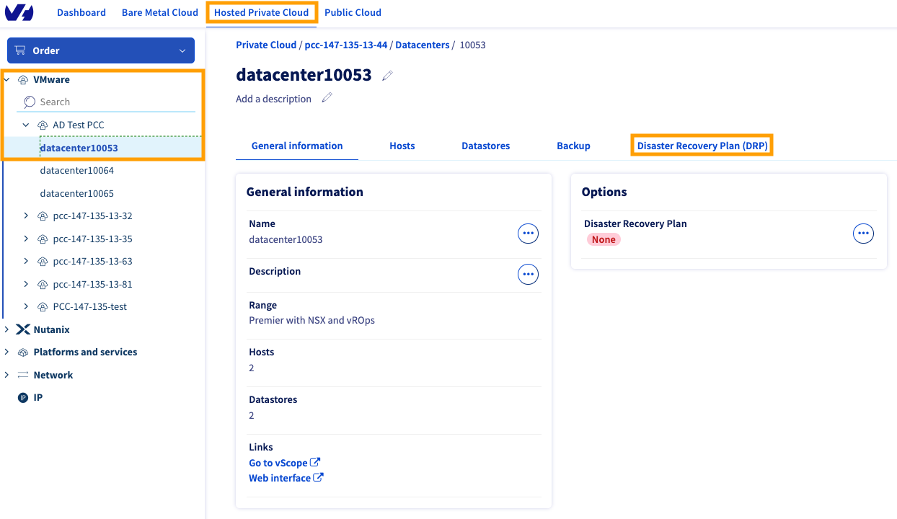Viewport: 897px width, 519px height.
Task: Open Disaster Recovery Plan options menu
Action: (864, 234)
